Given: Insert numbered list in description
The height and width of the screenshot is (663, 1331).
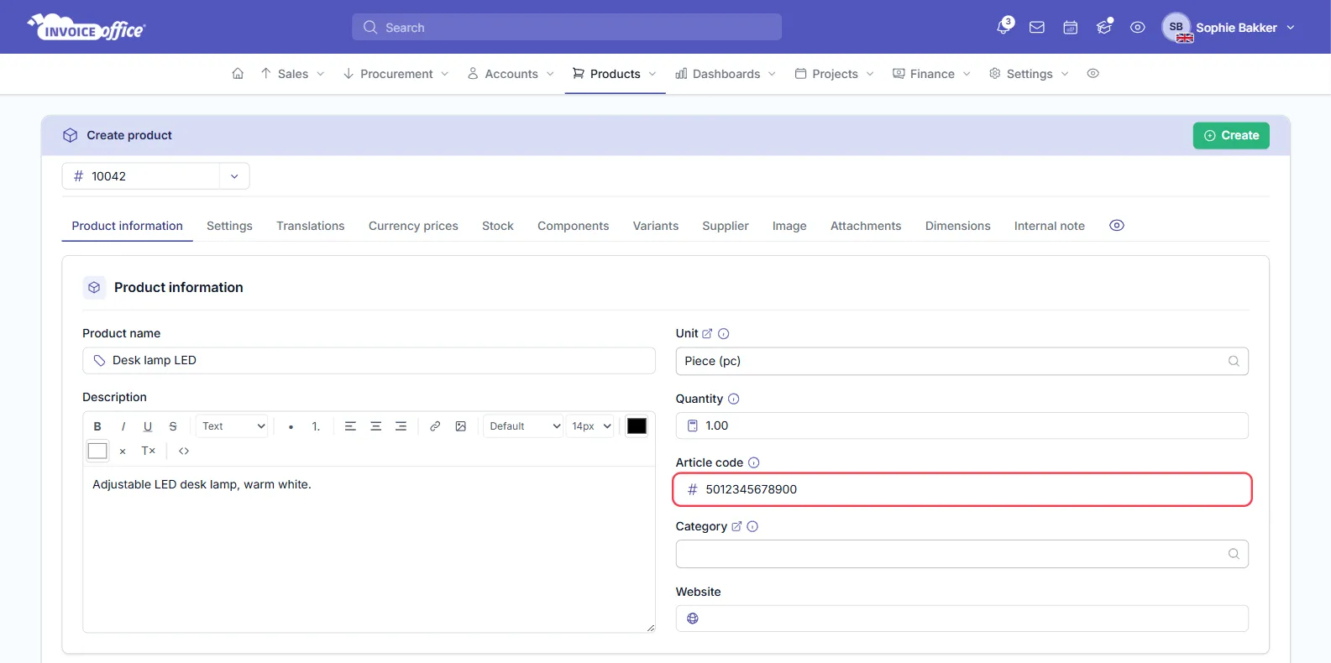Looking at the screenshot, I should pyautogui.click(x=316, y=426).
